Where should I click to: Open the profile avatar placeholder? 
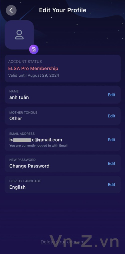pos(19,35)
